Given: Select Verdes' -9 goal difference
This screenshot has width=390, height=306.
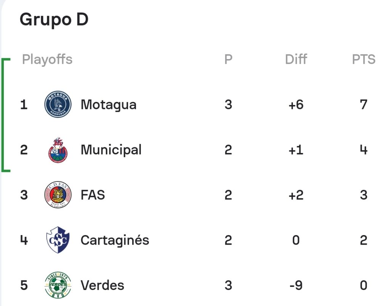Looking at the screenshot, I should pyautogui.click(x=296, y=285).
